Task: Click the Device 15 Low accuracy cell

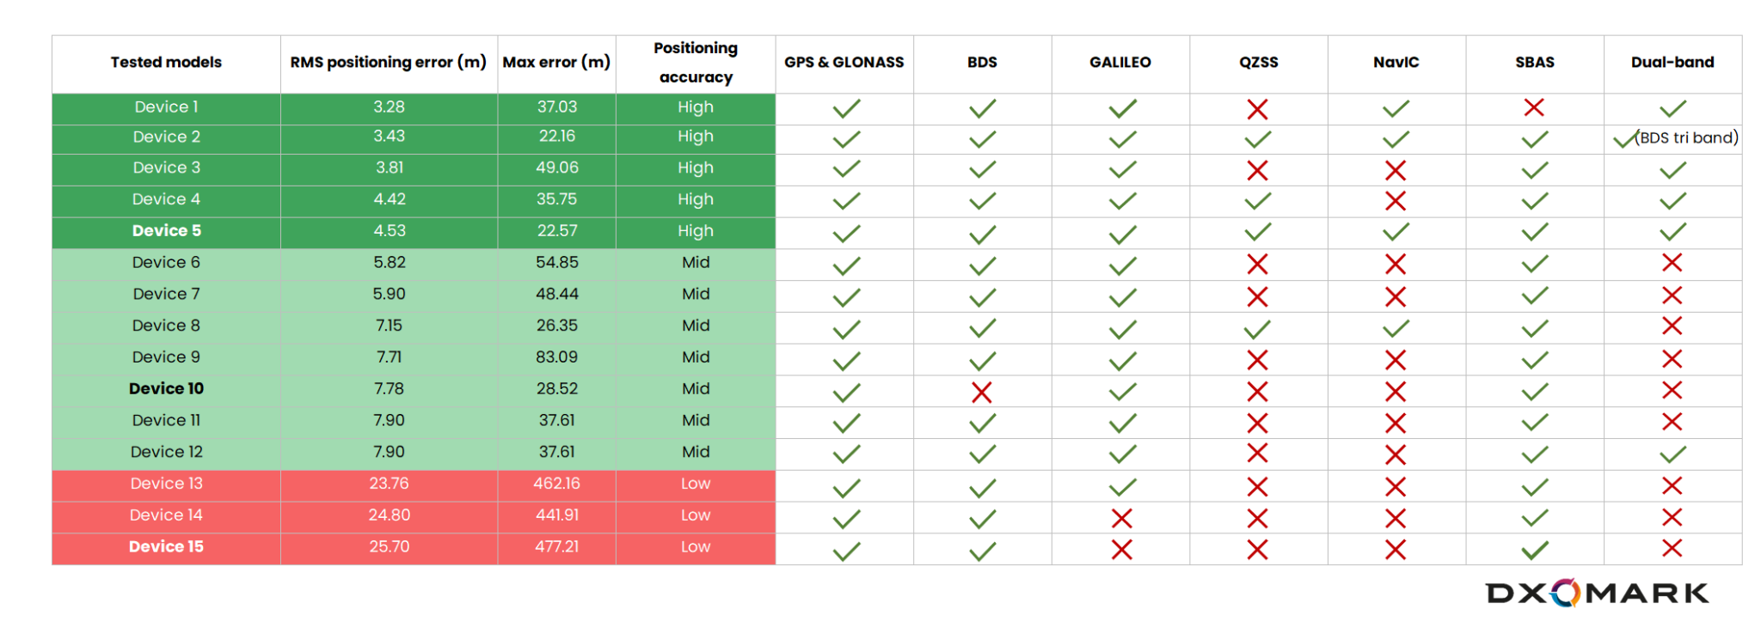Action: click(x=696, y=547)
